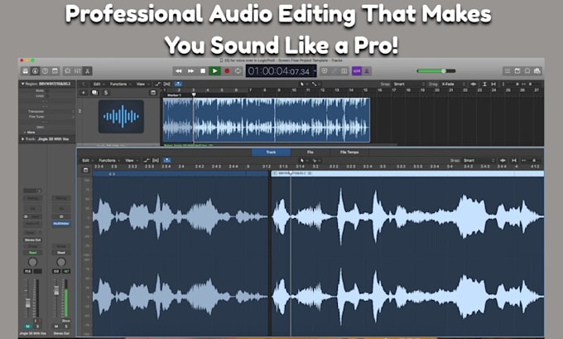Open the tracks area Snap Smart dropdown
The width and height of the screenshot is (563, 339).
click(x=408, y=84)
